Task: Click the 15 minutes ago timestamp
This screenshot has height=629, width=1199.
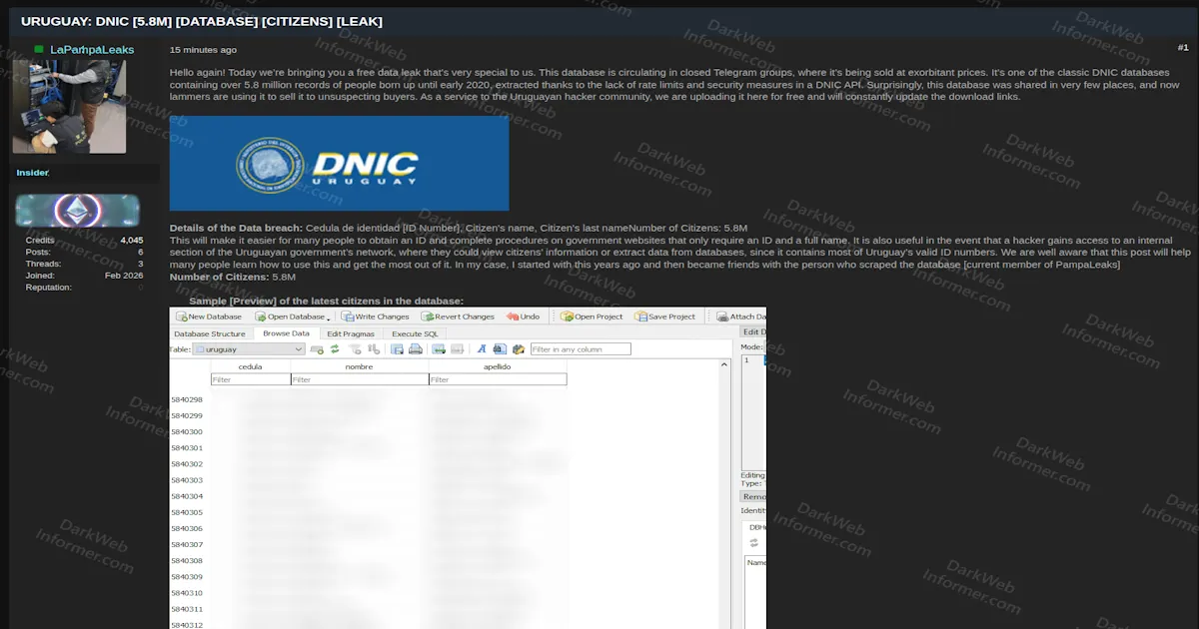Action: [x=203, y=50]
